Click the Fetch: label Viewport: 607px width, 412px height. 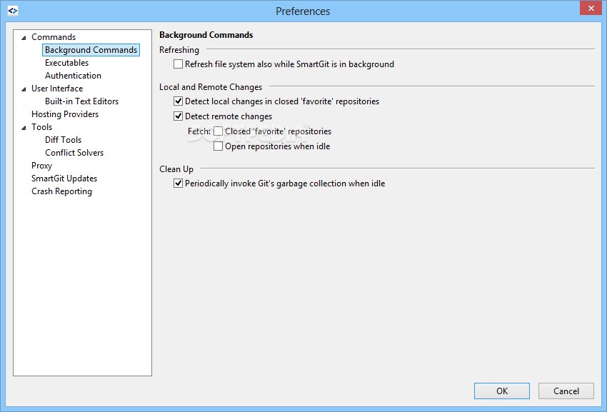(x=199, y=131)
